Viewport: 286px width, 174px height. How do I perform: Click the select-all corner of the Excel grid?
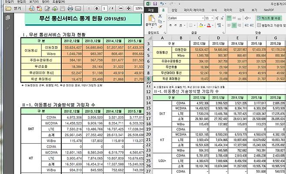[x=150, y=38]
